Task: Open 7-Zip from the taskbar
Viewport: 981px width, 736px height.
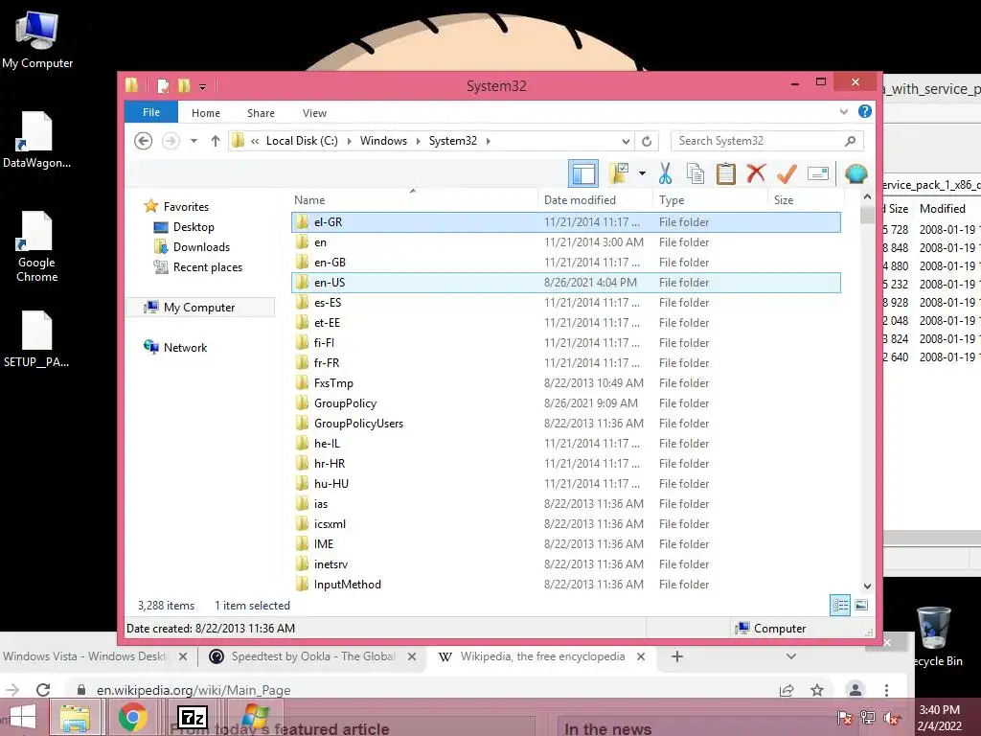Action: point(192,717)
